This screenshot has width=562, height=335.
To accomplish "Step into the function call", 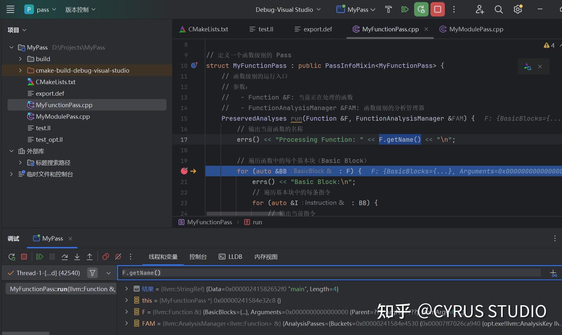I will click(77, 257).
